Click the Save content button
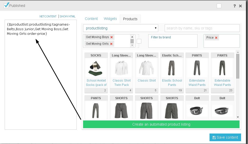 point(225,137)
